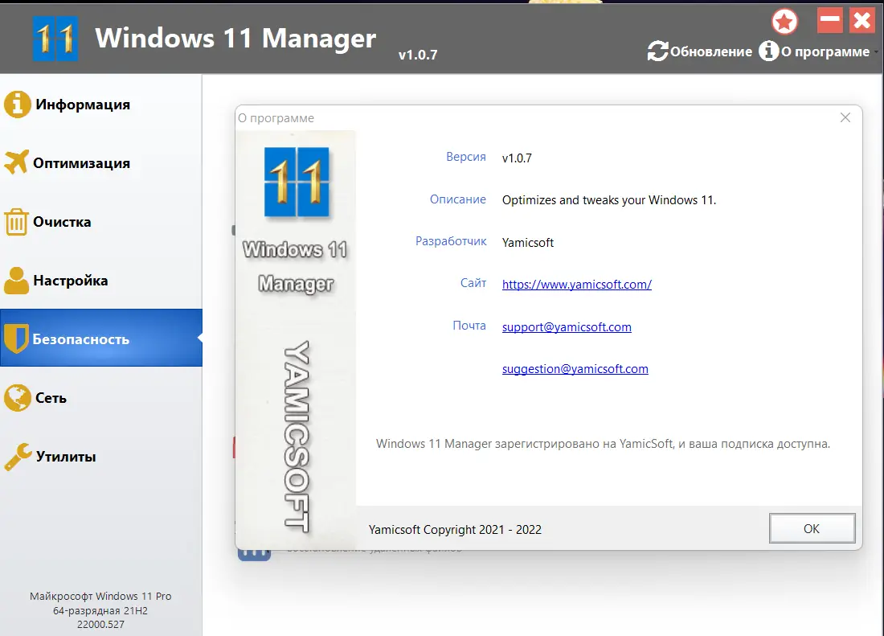Confirm the about dialog with OK
Image resolution: width=884 pixels, height=636 pixels.
812,528
